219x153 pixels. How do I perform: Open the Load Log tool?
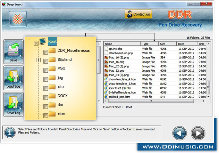coord(14,78)
